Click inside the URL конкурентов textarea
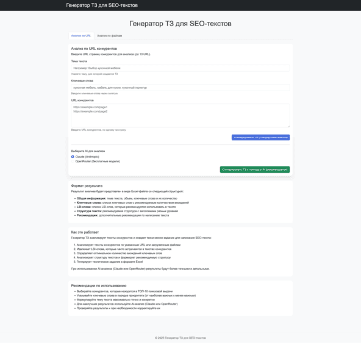The width and height of the screenshot is (361, 343). [x=180, y=116]
